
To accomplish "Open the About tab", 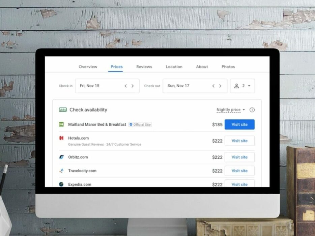I will 202,67.
